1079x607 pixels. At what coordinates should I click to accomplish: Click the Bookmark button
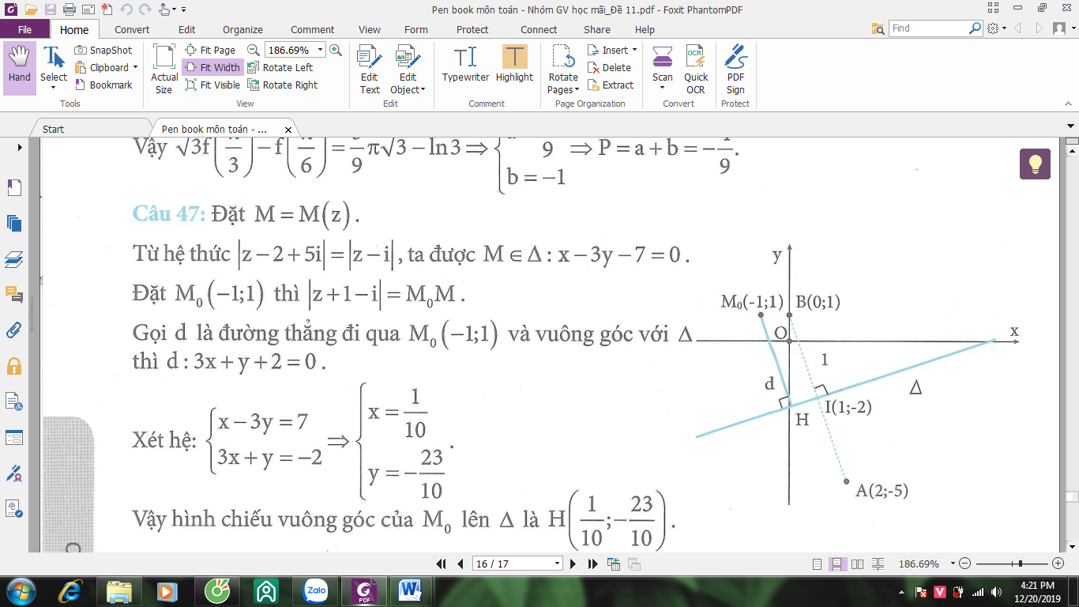104,85
